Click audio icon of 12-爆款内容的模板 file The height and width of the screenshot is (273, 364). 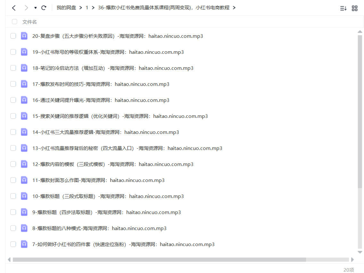(24, 164)
